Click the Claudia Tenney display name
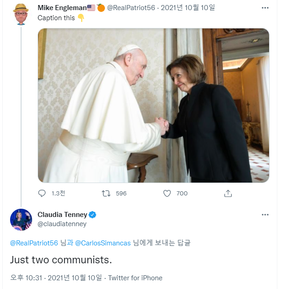 point(62,215)
